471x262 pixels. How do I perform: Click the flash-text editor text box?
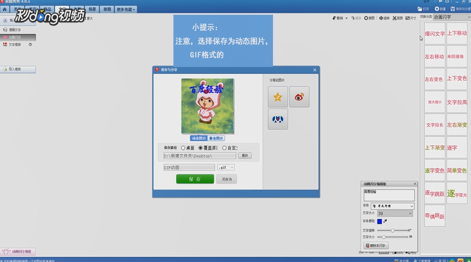(389, 195)
